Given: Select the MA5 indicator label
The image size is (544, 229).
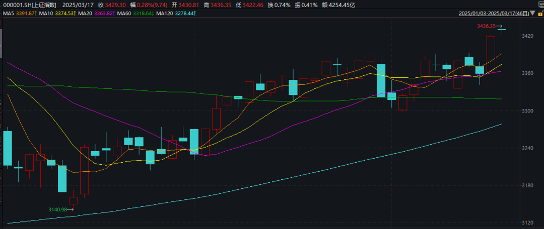Looking at the screenshot, I should (x=8, y=13).
